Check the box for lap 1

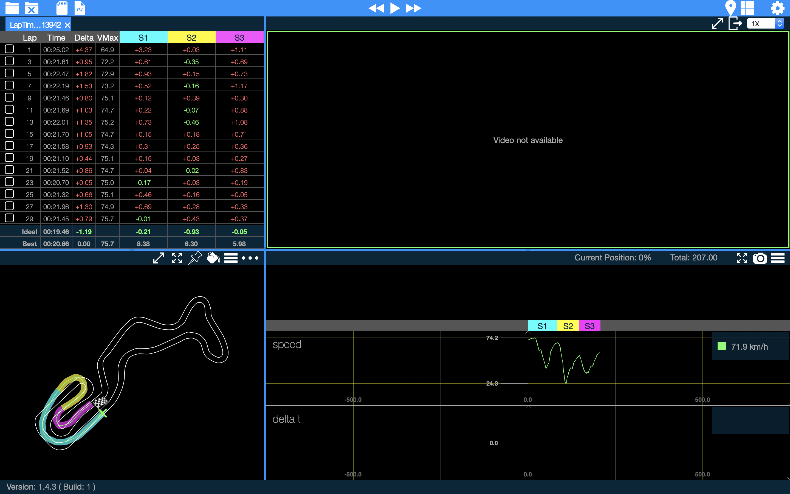pos(10,49)
